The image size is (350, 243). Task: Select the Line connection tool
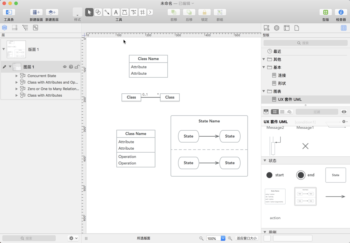tap(107, 12)
